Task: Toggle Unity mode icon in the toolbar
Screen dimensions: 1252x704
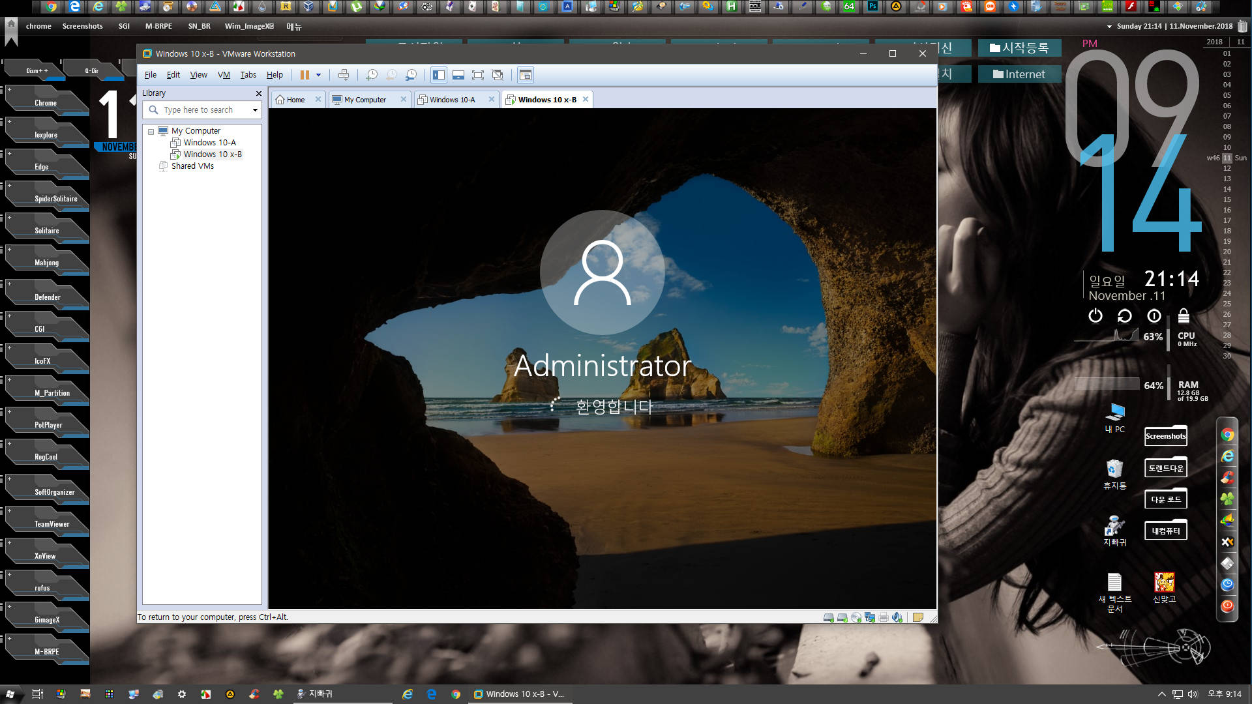Action: [x=498, y=75]
